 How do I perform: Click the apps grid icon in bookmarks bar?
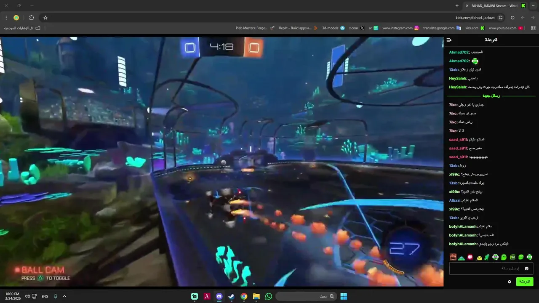(533, 28)
